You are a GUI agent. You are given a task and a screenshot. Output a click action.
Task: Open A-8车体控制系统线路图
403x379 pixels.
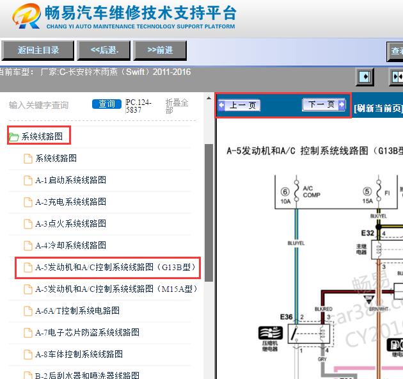pyautogui.click(x=79, y=354)
